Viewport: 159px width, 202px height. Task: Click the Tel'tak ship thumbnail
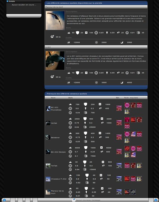point(48,166)
